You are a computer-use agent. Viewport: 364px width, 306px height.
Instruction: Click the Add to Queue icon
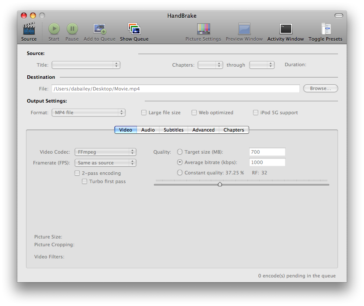pyautogui.click(x=100, y=29)
